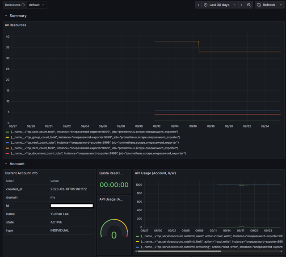Open Last 30 days time picker
The image size is (286, 257).
(x=219, y=5)
